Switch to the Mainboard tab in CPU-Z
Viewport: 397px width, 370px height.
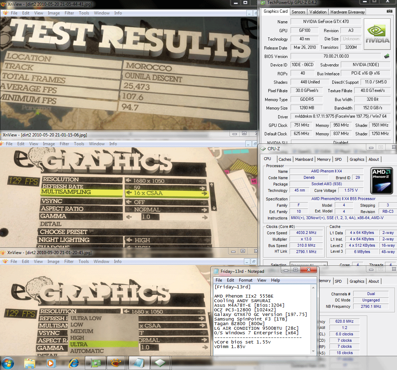(304, 159)
